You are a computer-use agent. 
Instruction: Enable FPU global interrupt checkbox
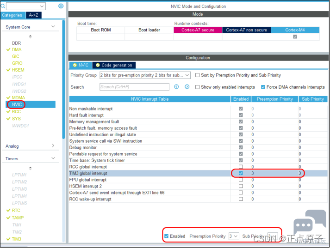pyautogui.click(x=241, y=180)
